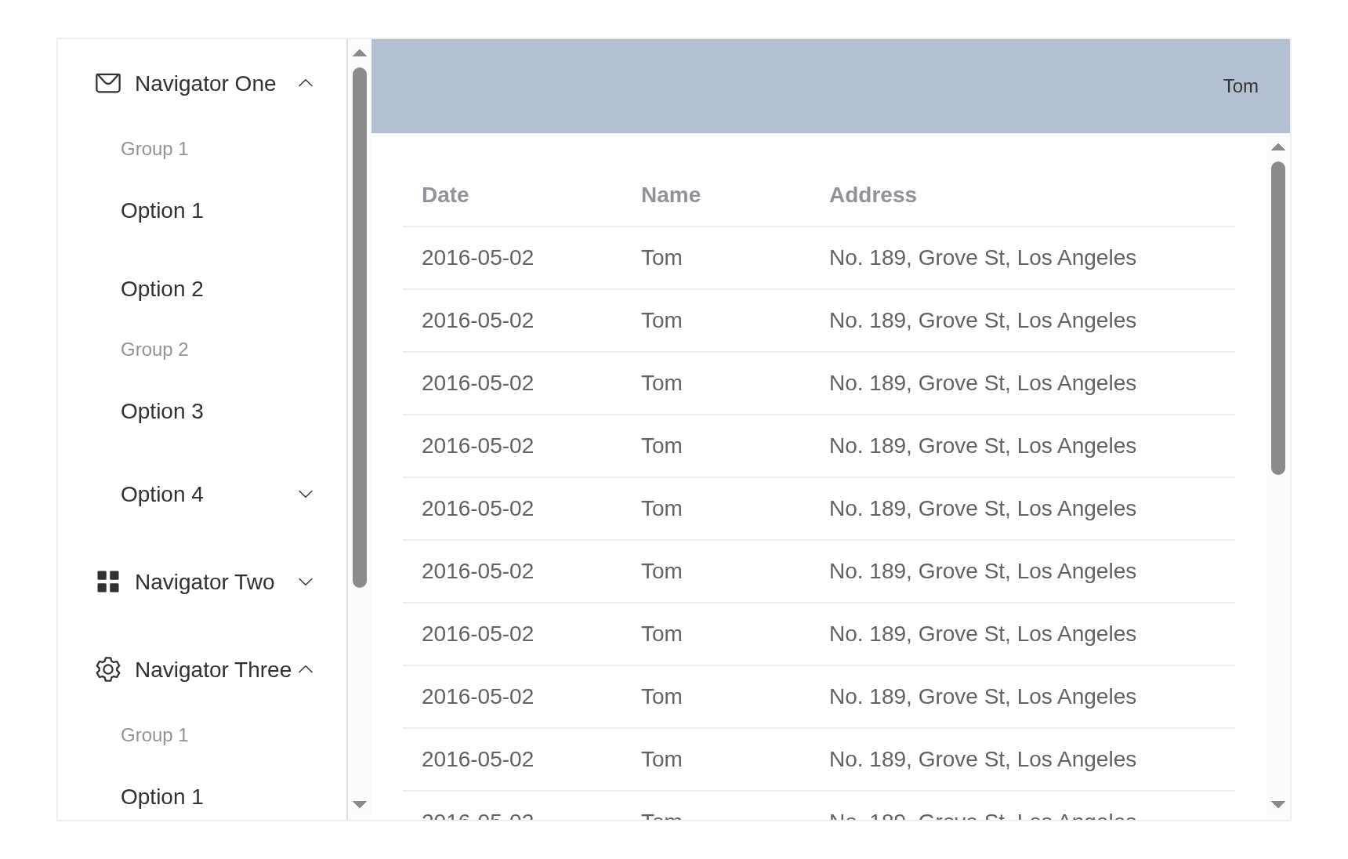Viewport: 1348px width, 859px height.
Task: Open the Navigator Two menu label
Action: coord(205,582)
